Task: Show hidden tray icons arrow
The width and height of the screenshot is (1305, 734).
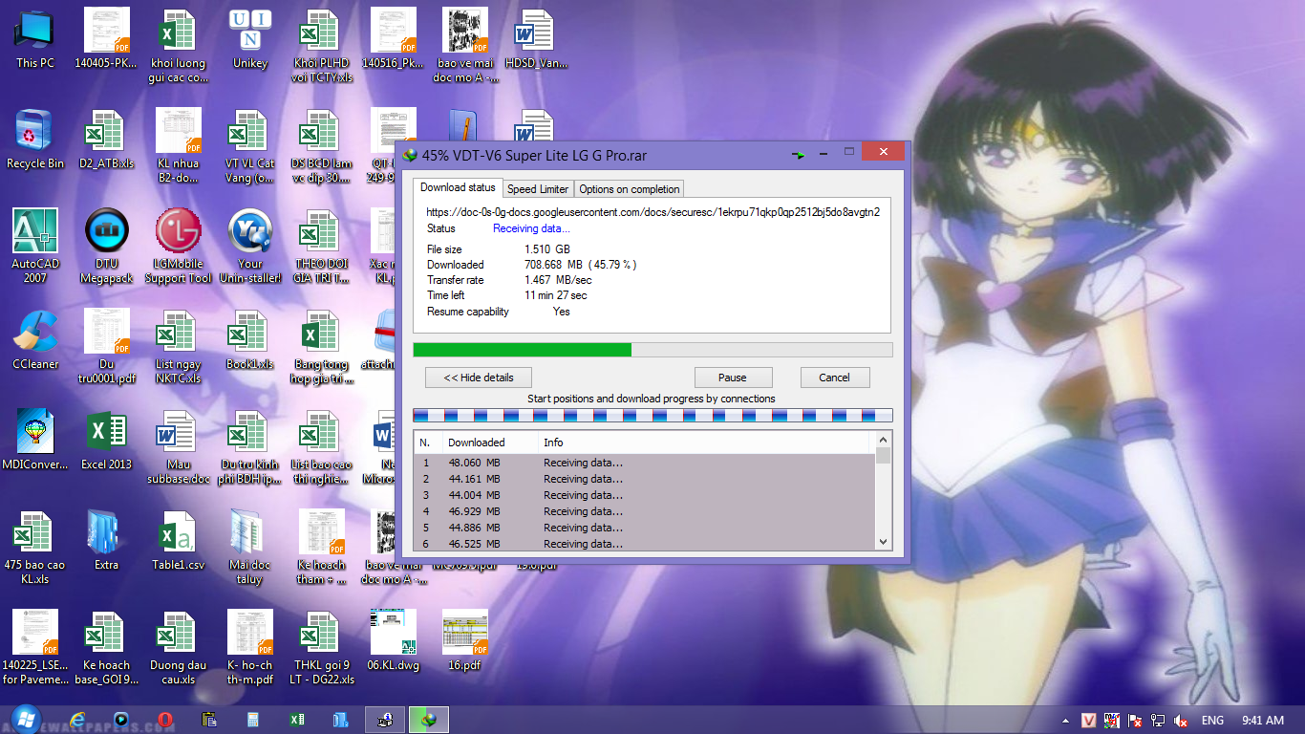Action: tap(1066, 721)
